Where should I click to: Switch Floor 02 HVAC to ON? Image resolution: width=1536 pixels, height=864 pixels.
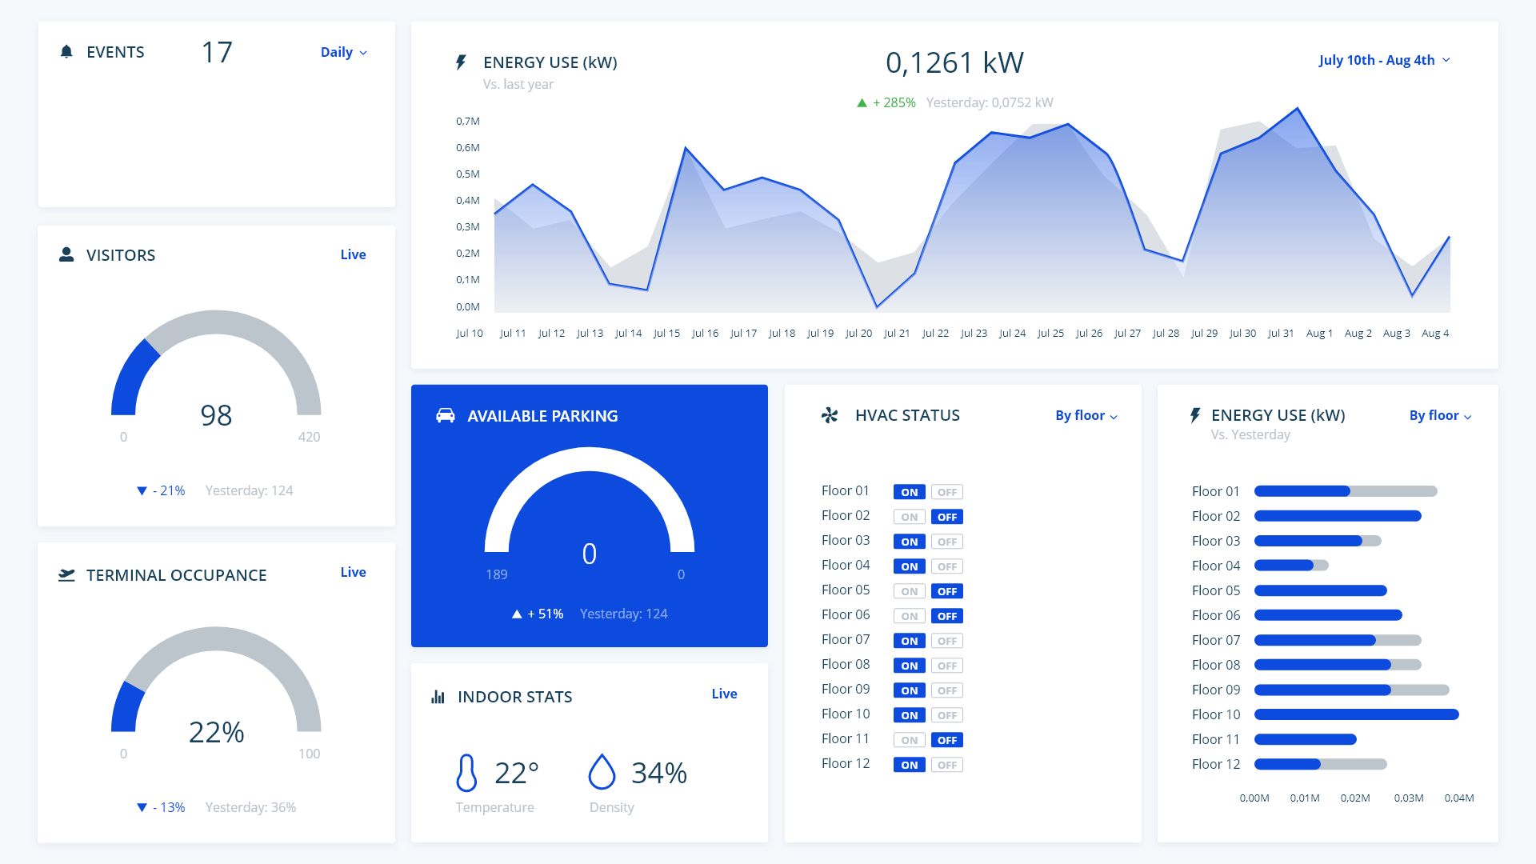coord(910,517)
